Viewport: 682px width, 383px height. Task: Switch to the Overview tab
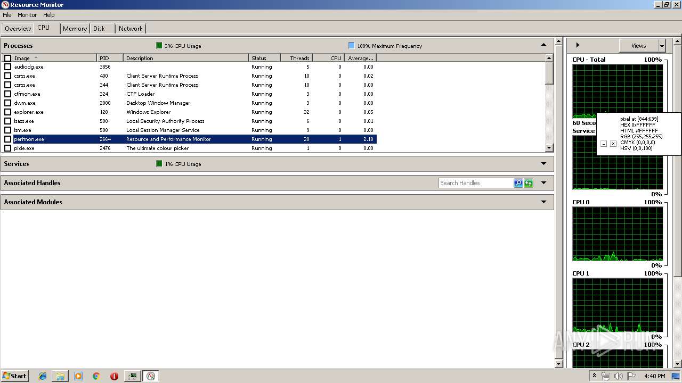pos(18,29)
